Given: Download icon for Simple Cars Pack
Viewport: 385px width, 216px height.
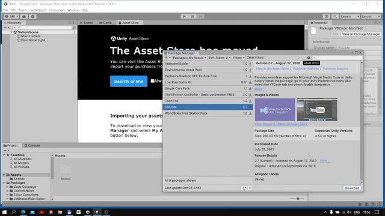Looking at the screenshot, I should [x=250, y=88].
